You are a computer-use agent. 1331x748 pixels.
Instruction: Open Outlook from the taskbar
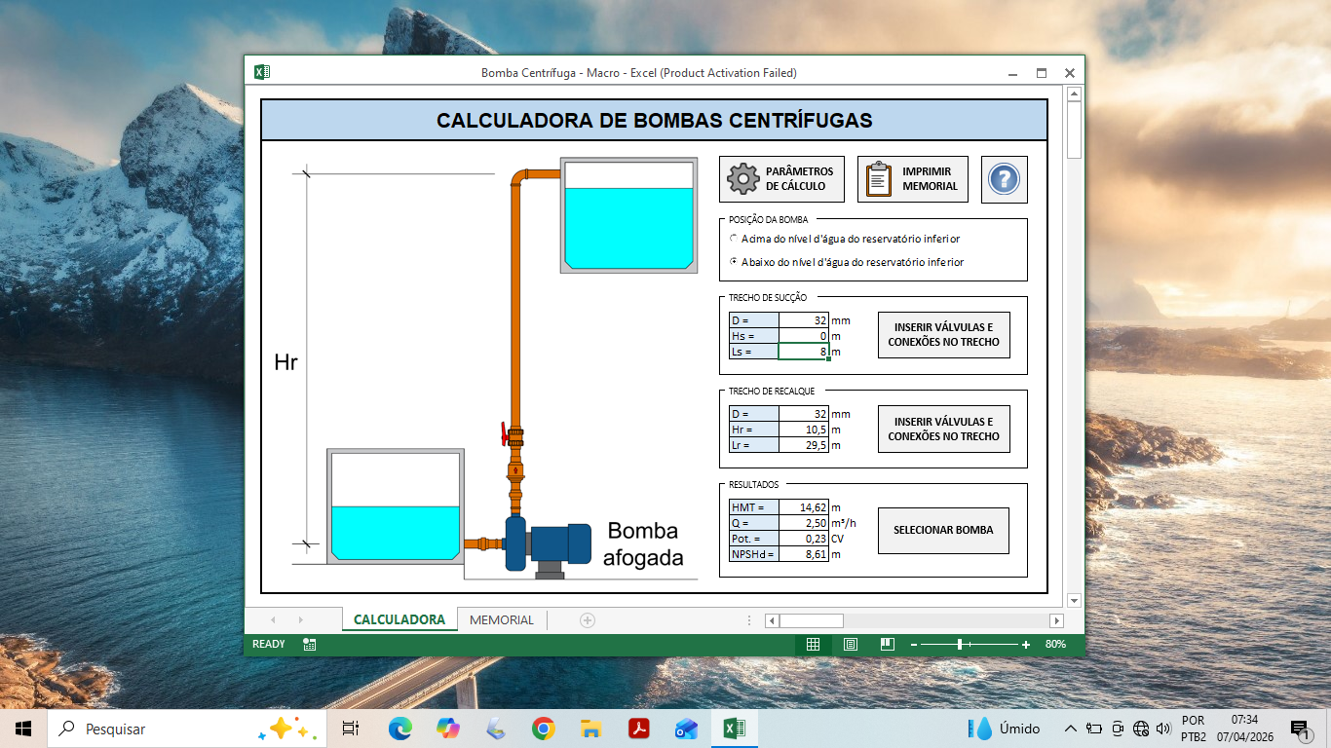click(686, 729)
